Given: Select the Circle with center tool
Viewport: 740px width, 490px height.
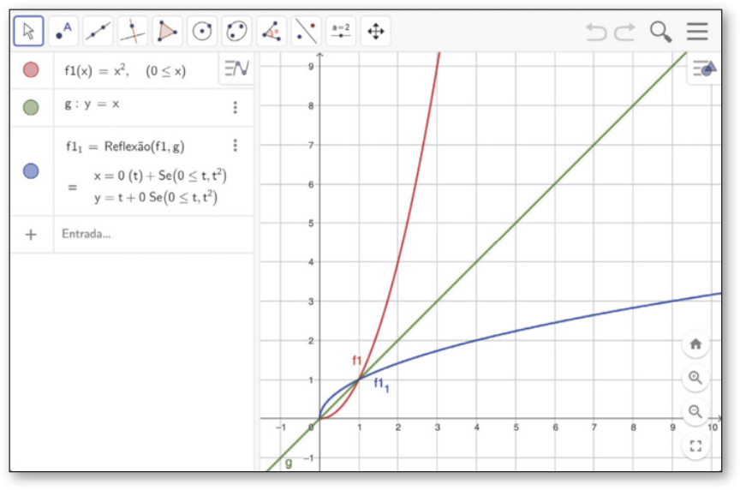Looking at the screenshot, I should click(202, 31).
